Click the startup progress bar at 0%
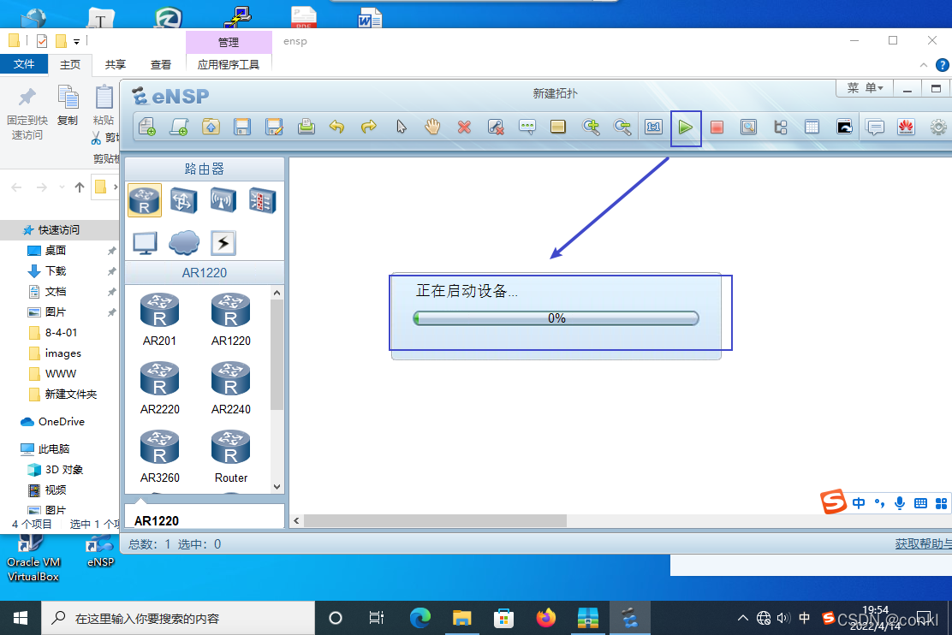This screenshot has width=952, height=635. (556, 318)
